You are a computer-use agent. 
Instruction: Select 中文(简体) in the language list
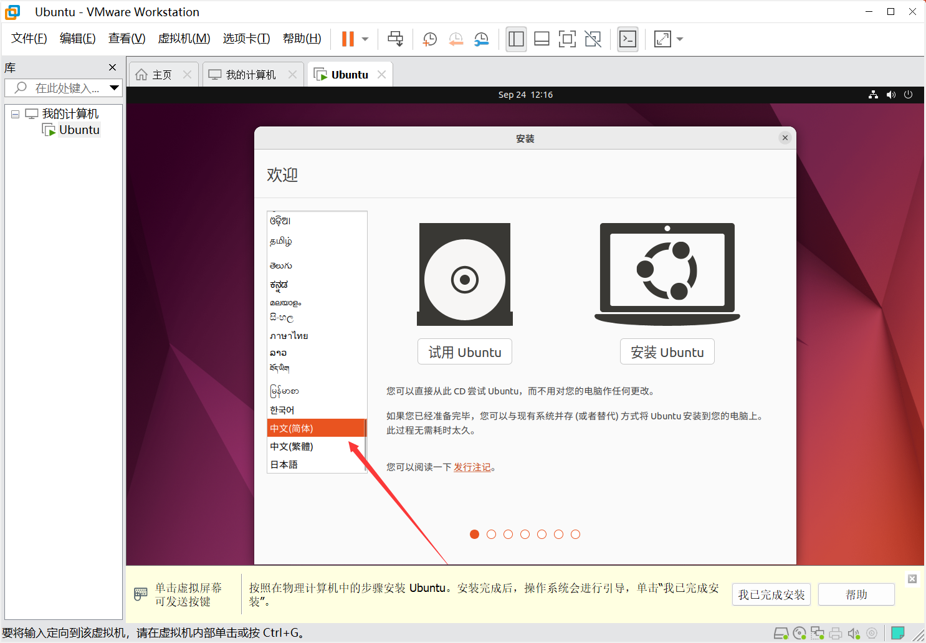click(x=315, y=428)
